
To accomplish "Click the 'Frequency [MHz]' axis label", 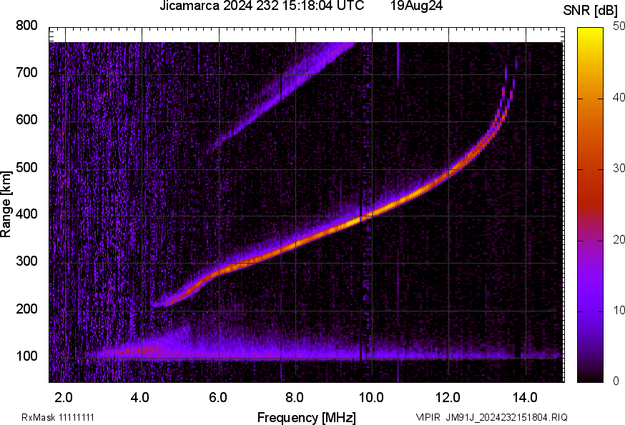I will [x=307, y=417].
